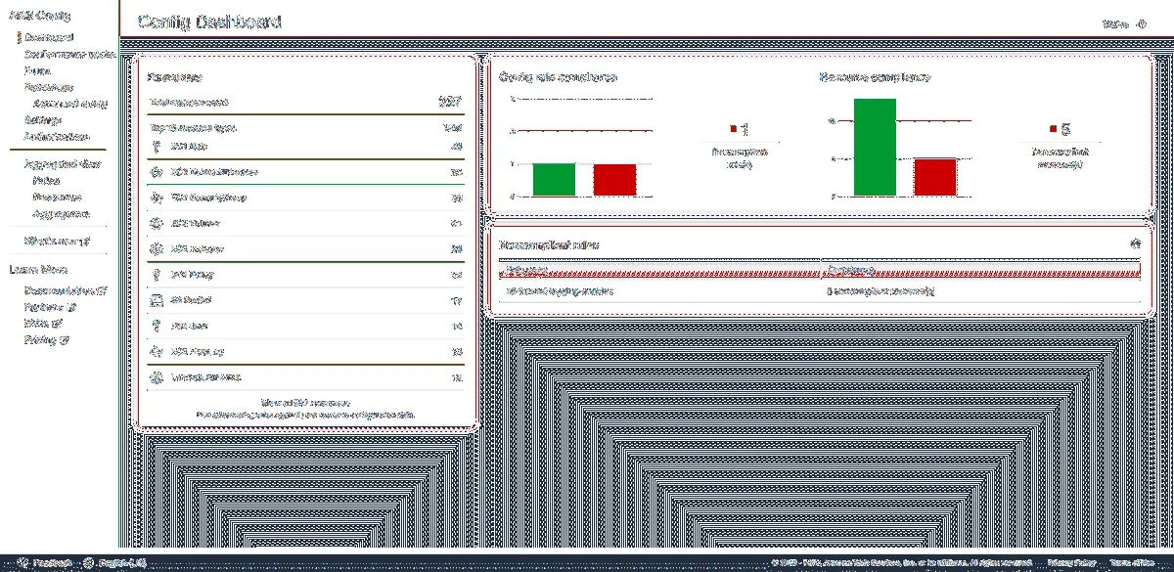Click the Total resources count value
Viewport: 1174px width, 572px height.
450,102
